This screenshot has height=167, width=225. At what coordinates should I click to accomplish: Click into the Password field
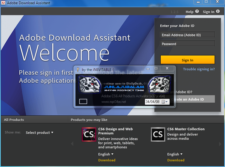point(187,44)
